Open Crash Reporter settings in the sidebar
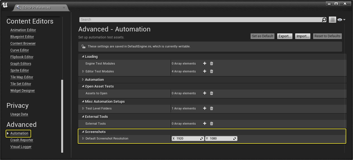Screen dimensions: 353x160 tap(22, 140)
